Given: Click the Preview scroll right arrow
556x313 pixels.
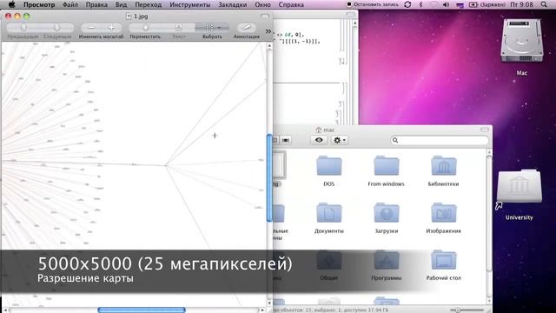Looking at the screenshot, I should [262, 310].
